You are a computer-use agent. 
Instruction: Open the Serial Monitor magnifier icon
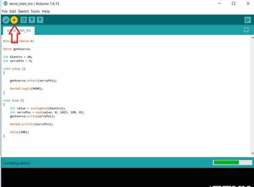coord(247,20)
